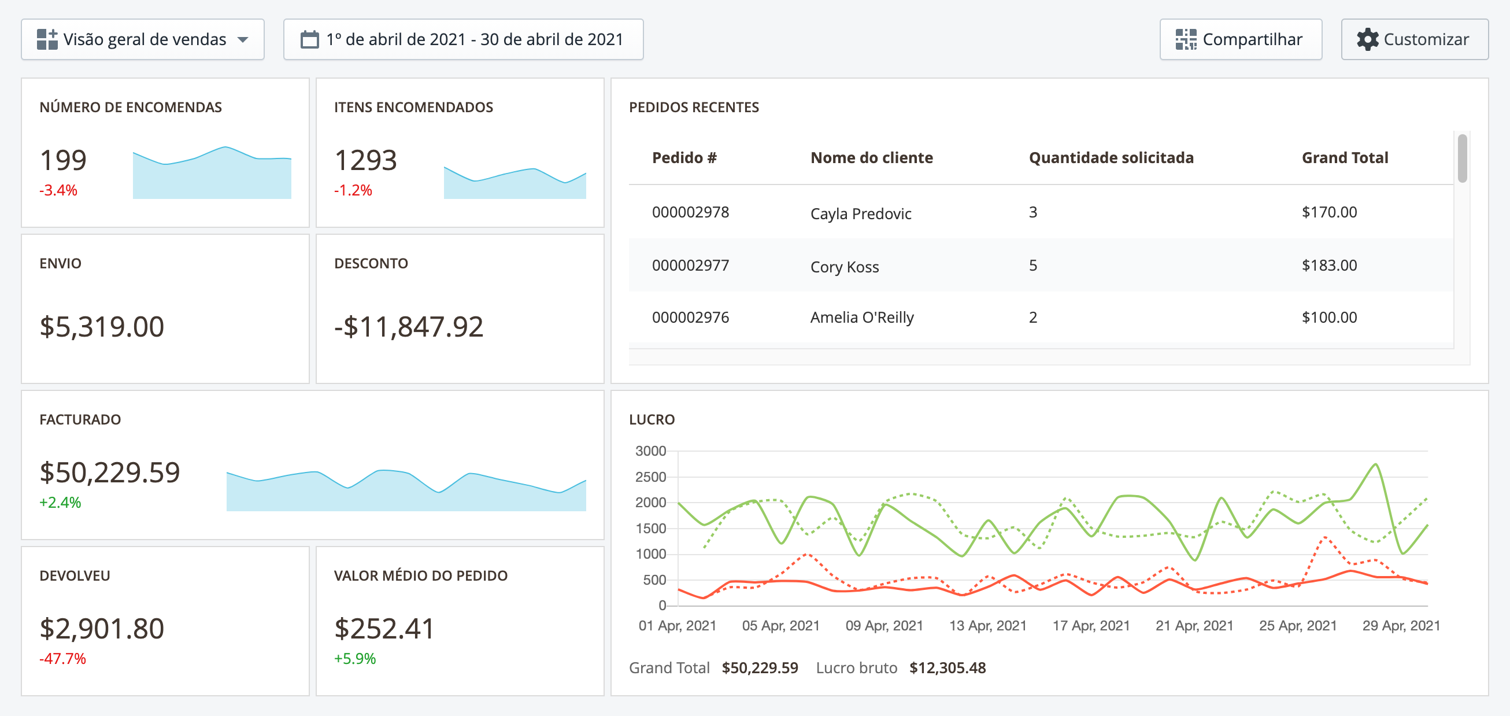
Task: Click the QR-style share icon on Compartilhar
Action: [x=1186, y=39]
